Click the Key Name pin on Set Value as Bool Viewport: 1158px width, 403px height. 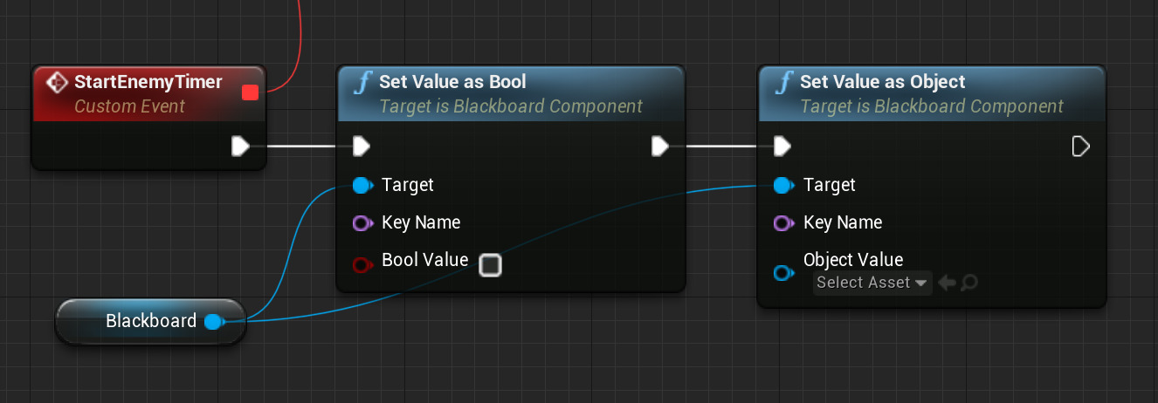coord(363,223)
